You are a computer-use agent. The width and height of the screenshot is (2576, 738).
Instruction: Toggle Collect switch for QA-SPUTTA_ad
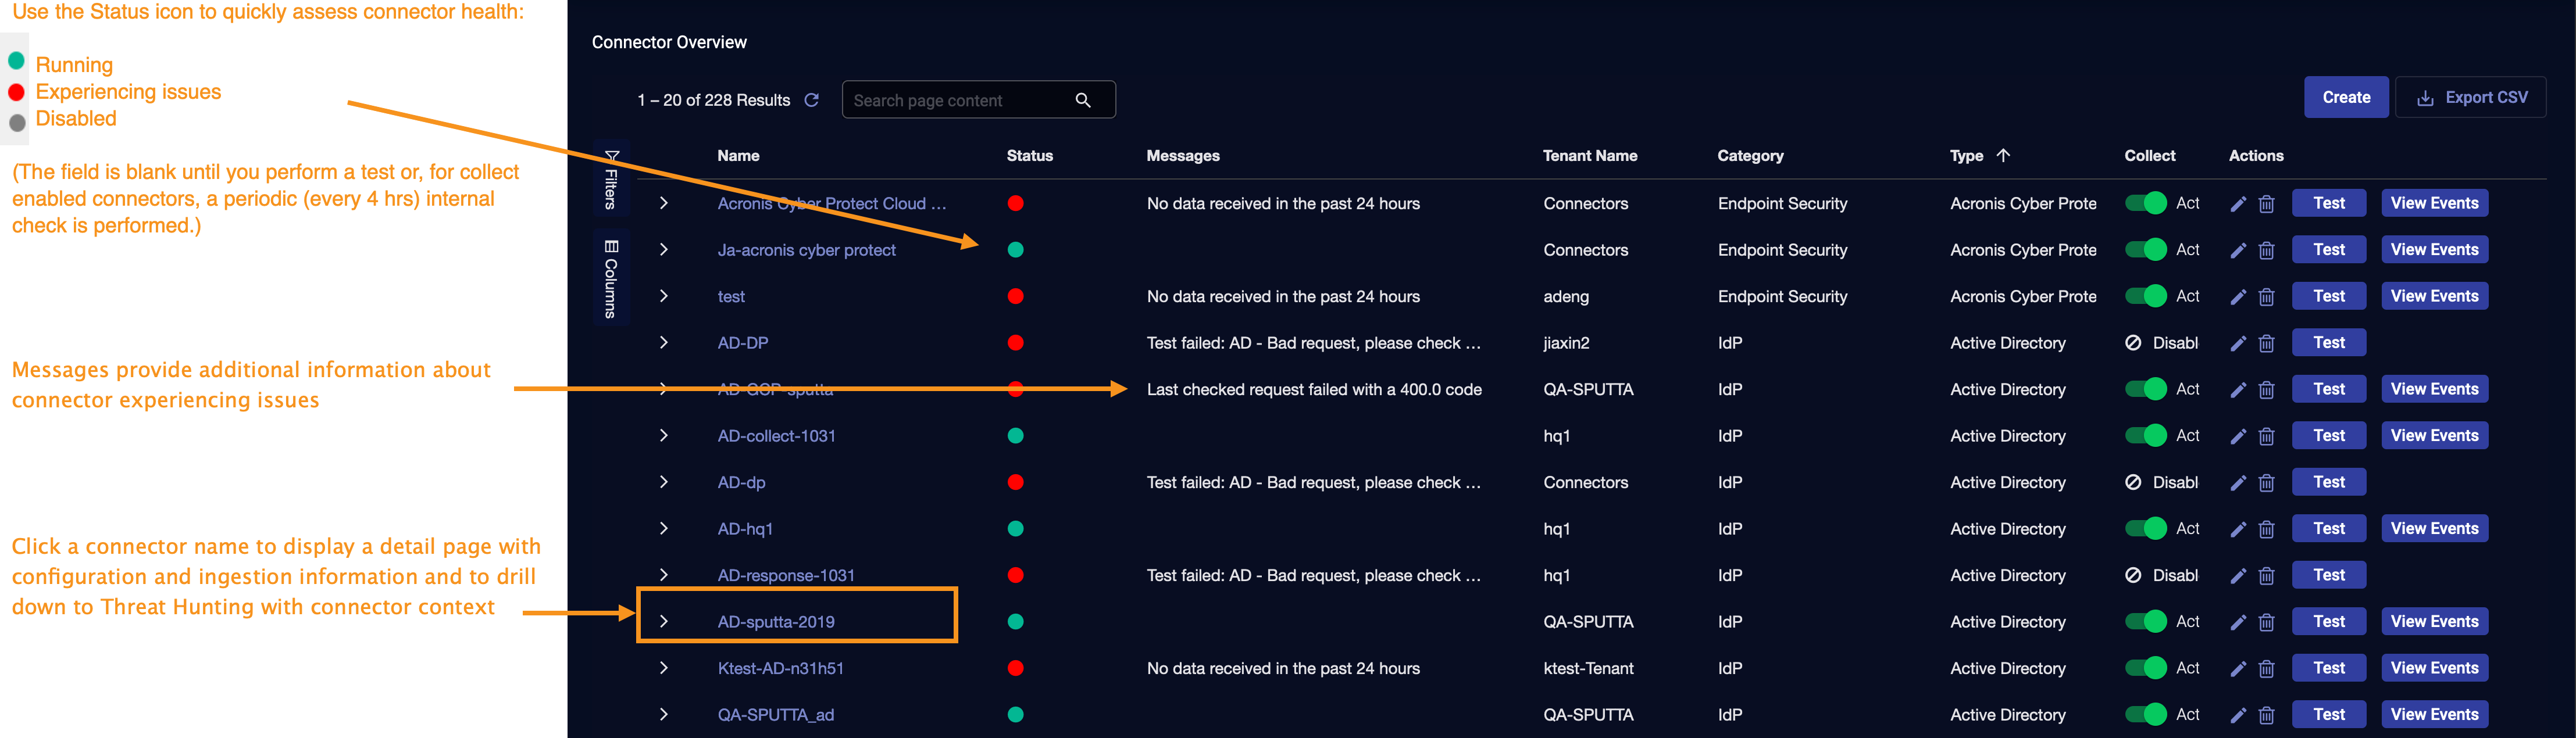(2145, 714)
